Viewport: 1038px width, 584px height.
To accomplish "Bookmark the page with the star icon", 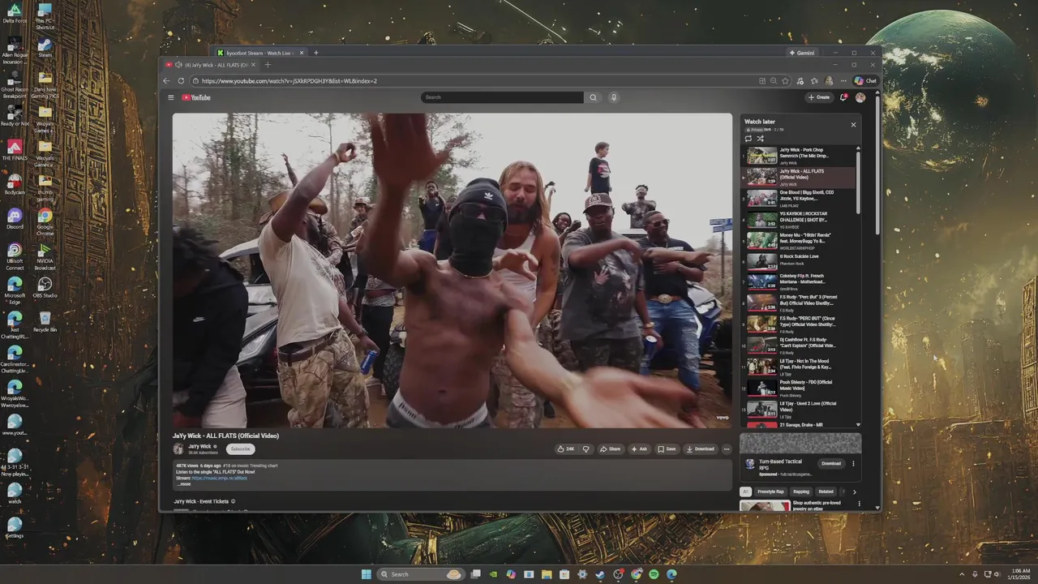I will tap(785, 81).
